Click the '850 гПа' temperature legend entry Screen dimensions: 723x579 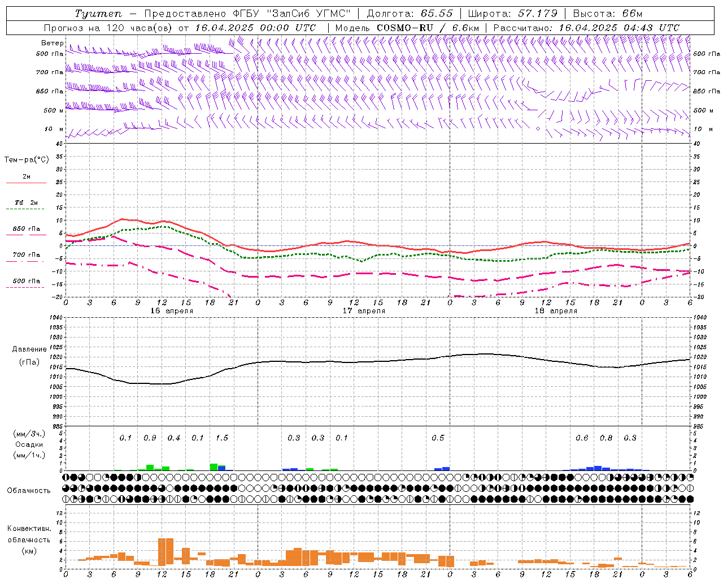click(x=27, y=229)
